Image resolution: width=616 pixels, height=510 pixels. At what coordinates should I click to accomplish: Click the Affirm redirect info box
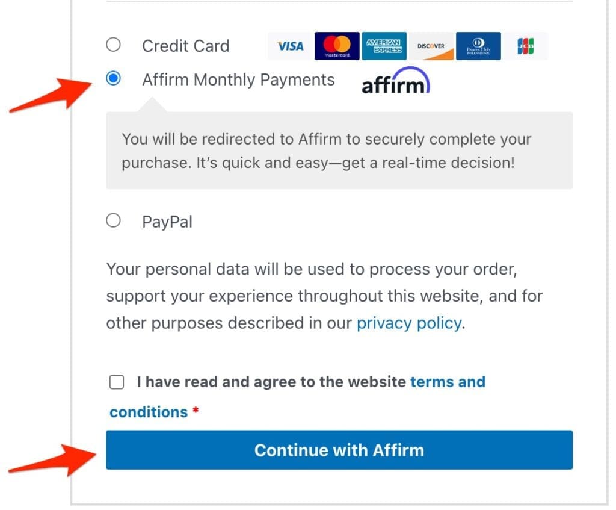[339, 151]
